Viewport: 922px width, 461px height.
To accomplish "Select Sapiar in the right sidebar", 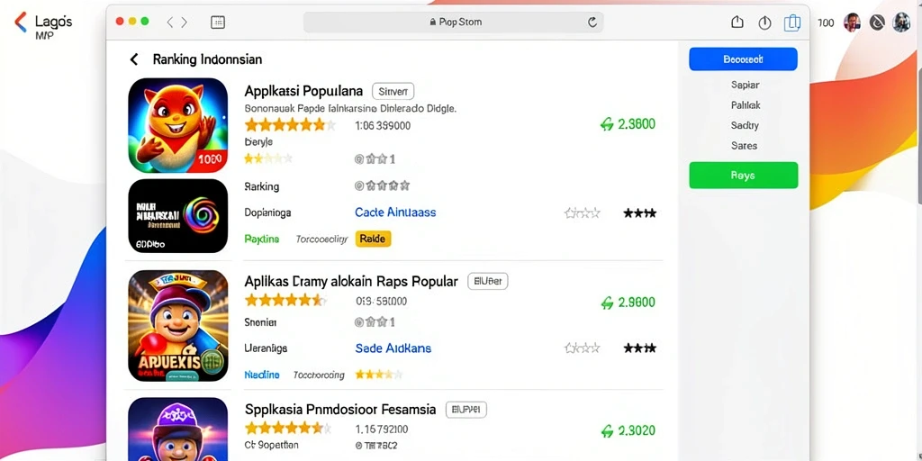I will (x=745, y=85).
